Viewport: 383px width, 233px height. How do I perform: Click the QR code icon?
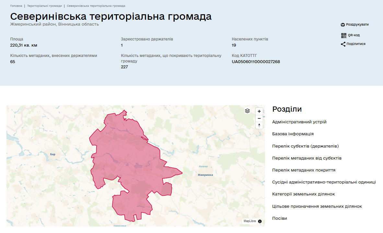(343, 35)
